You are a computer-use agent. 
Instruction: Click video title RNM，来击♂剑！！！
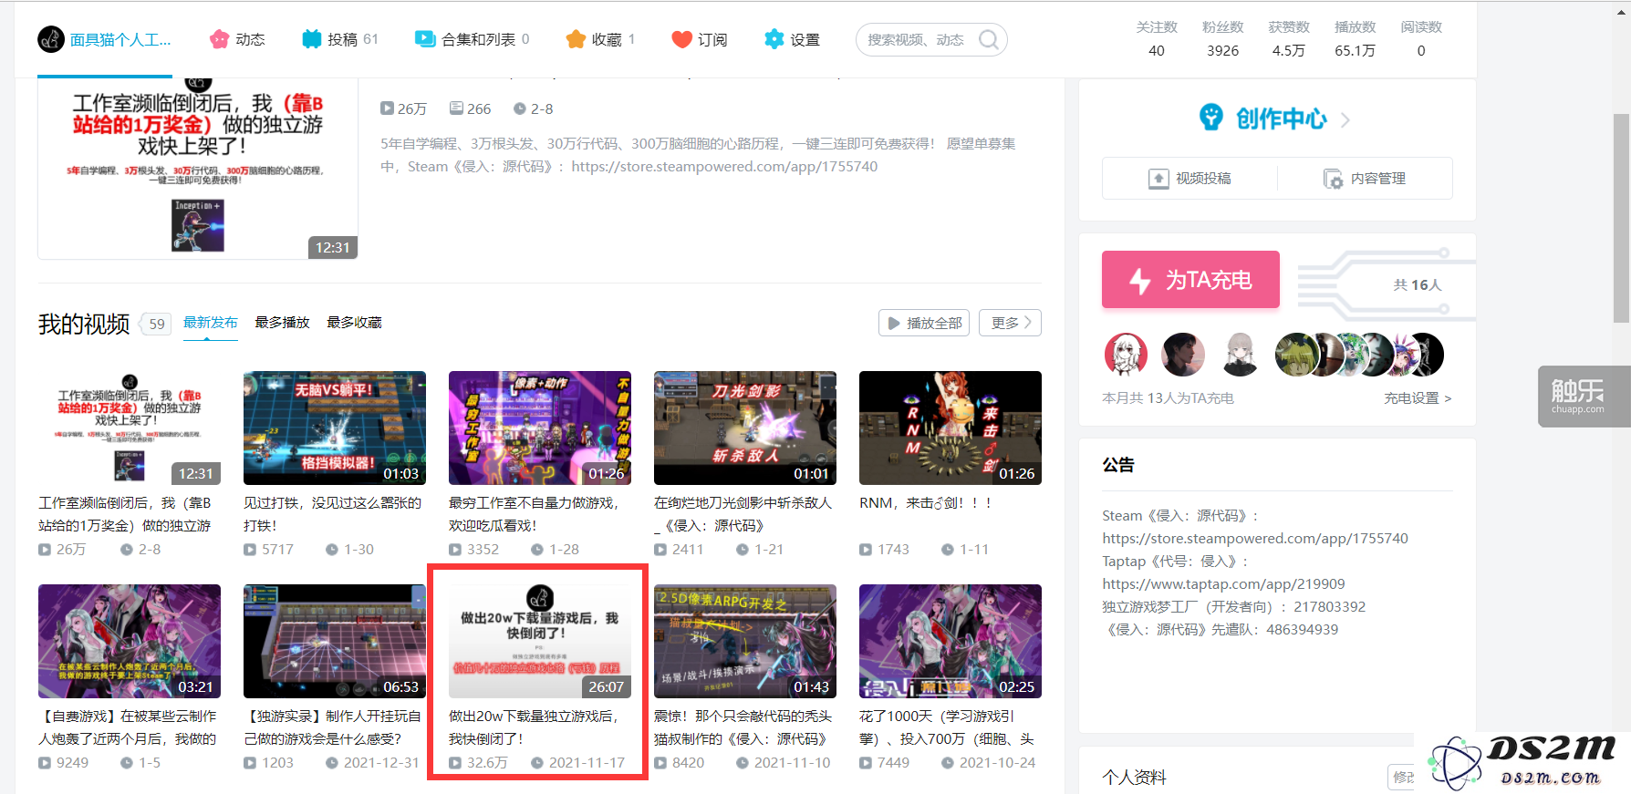pyautogui.click(x=926, y=503)
